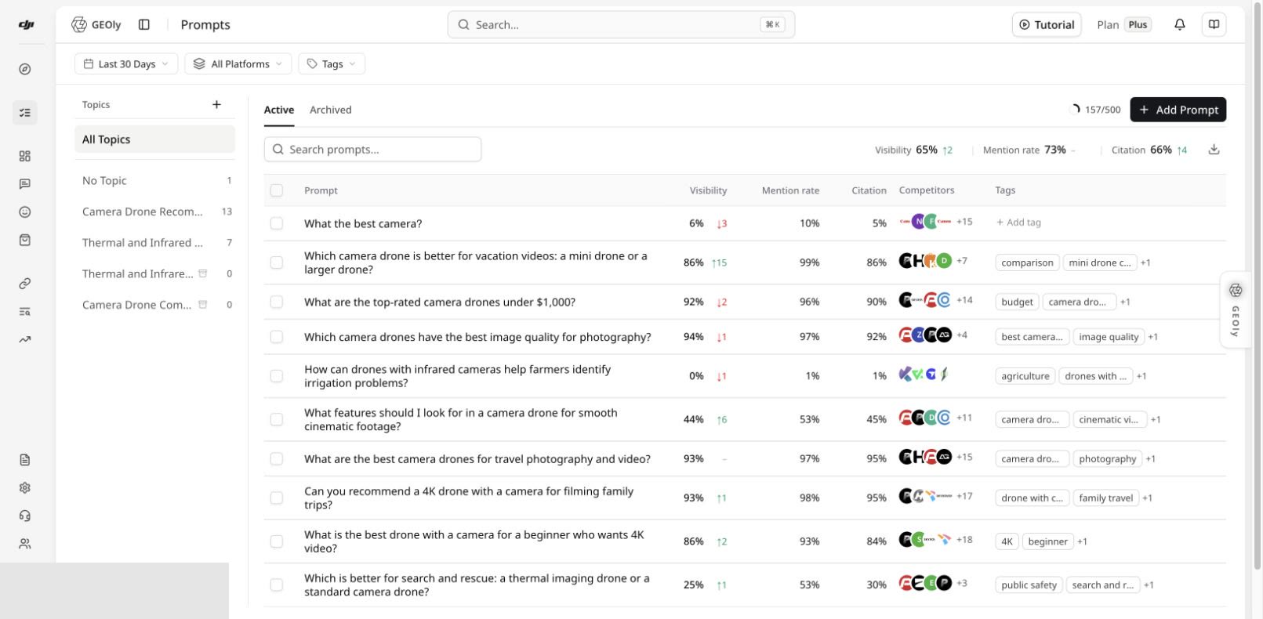This screenshot has width=1263, height=619.
Task: Check the "What the best camera?" row
Action: pyautogui.click(x=277, y=223)
